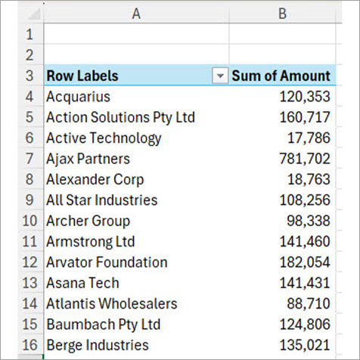Click the 182,054 amount cell
Screen dimensions: 360x360
click(x=283, y=262)
